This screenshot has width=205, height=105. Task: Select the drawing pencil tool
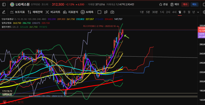(4, 12)
